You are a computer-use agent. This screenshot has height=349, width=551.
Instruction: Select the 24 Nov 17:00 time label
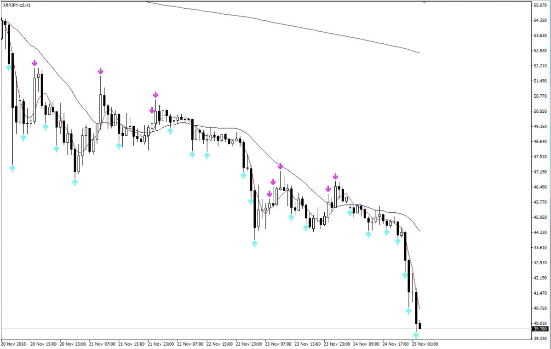point(396,344)
